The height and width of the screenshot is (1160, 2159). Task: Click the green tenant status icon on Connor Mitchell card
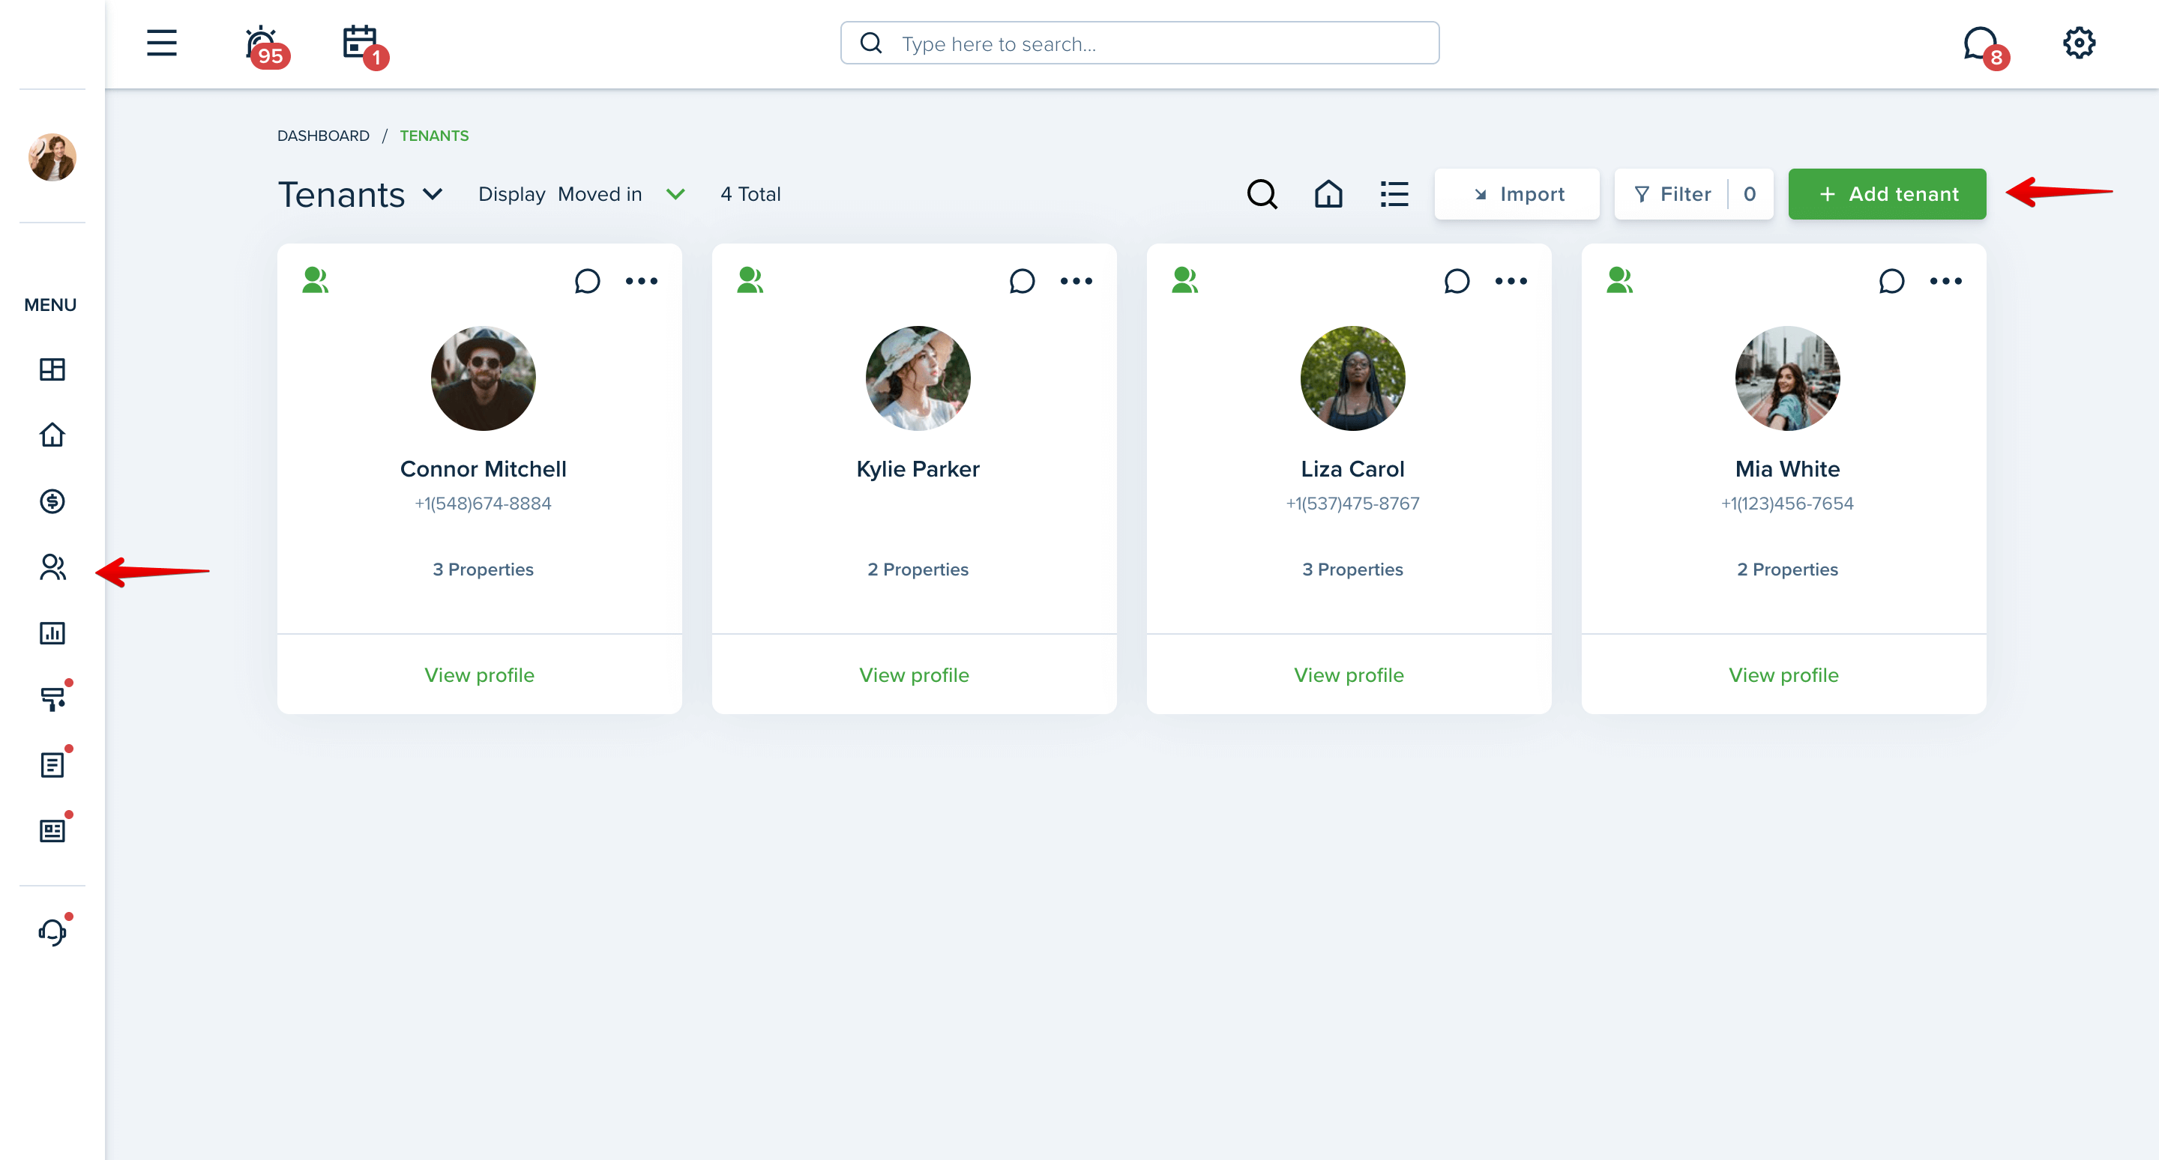(x=315, y=280)
